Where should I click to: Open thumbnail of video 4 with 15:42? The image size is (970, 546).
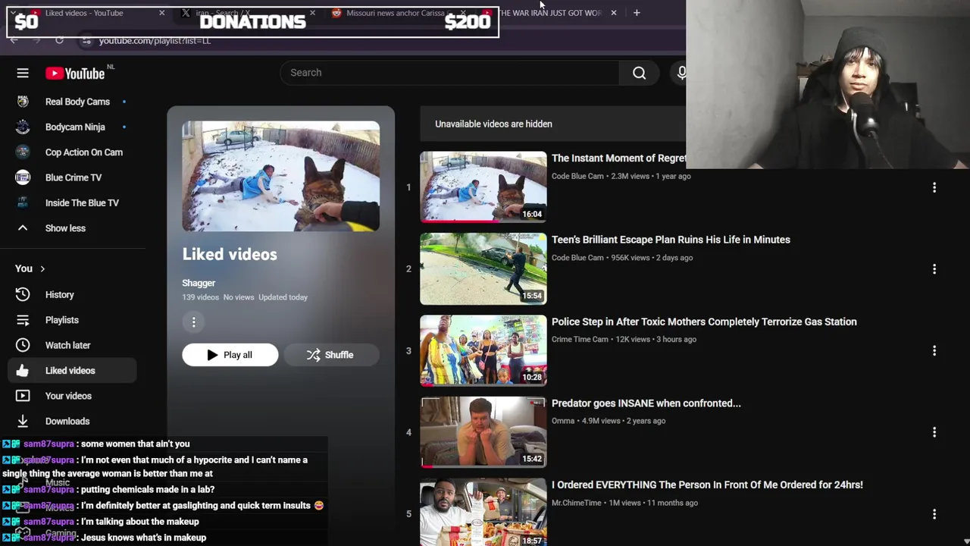(483, 432)
